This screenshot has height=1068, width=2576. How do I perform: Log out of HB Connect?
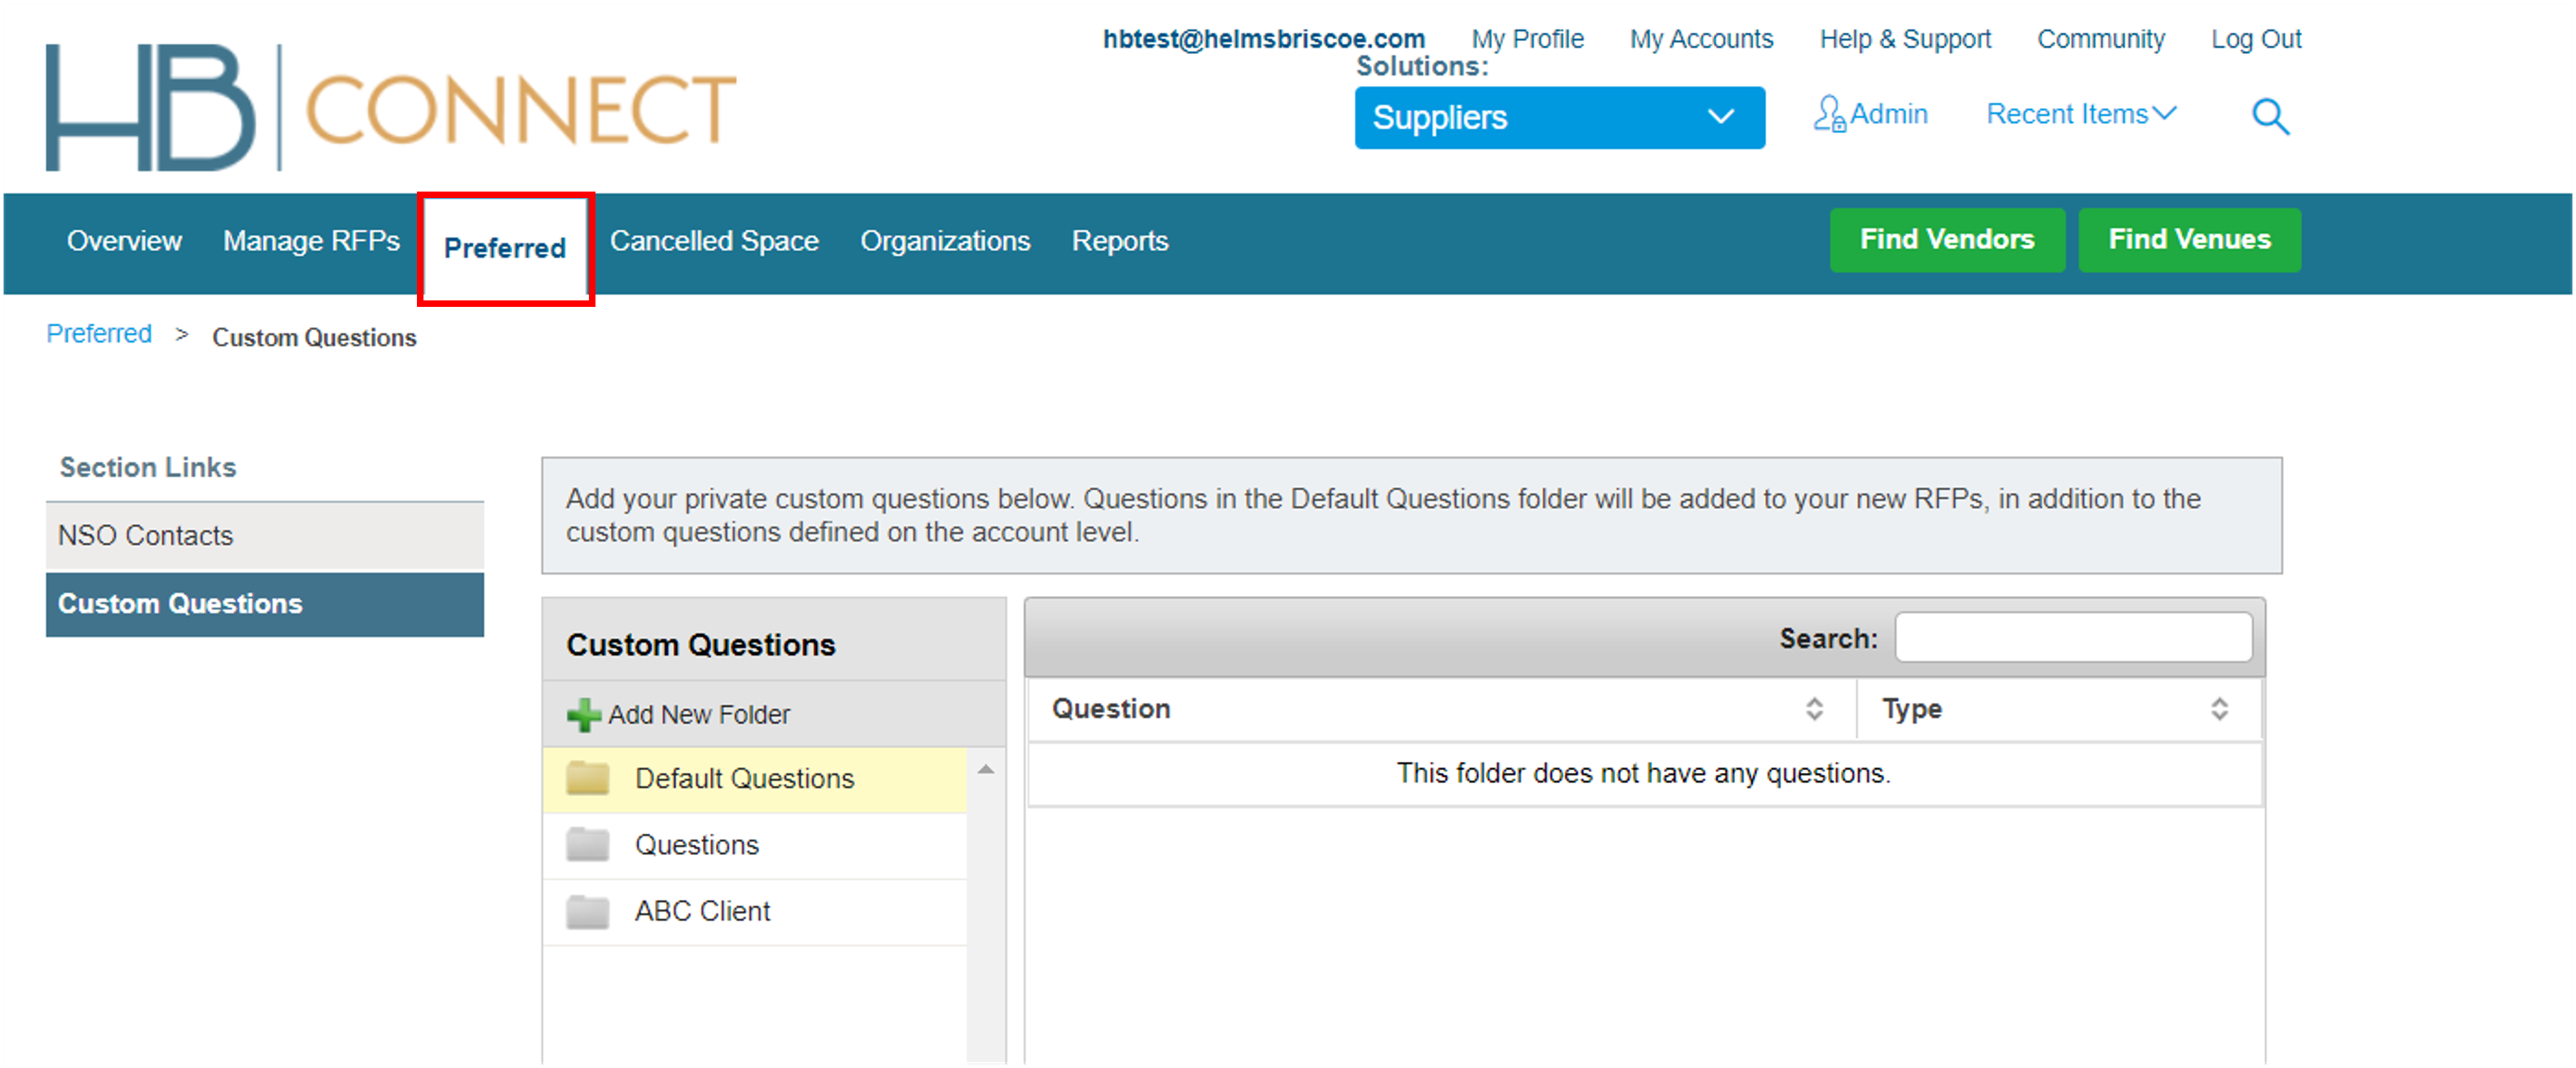coord(2256,38)
